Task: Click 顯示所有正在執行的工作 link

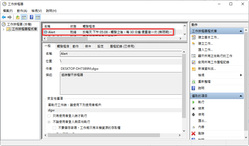Action: 215,56
